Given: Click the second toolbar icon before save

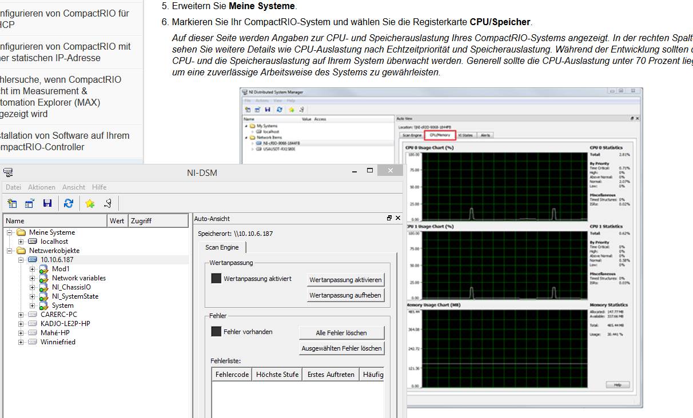Looking at the screenshot, I should 30,203.
